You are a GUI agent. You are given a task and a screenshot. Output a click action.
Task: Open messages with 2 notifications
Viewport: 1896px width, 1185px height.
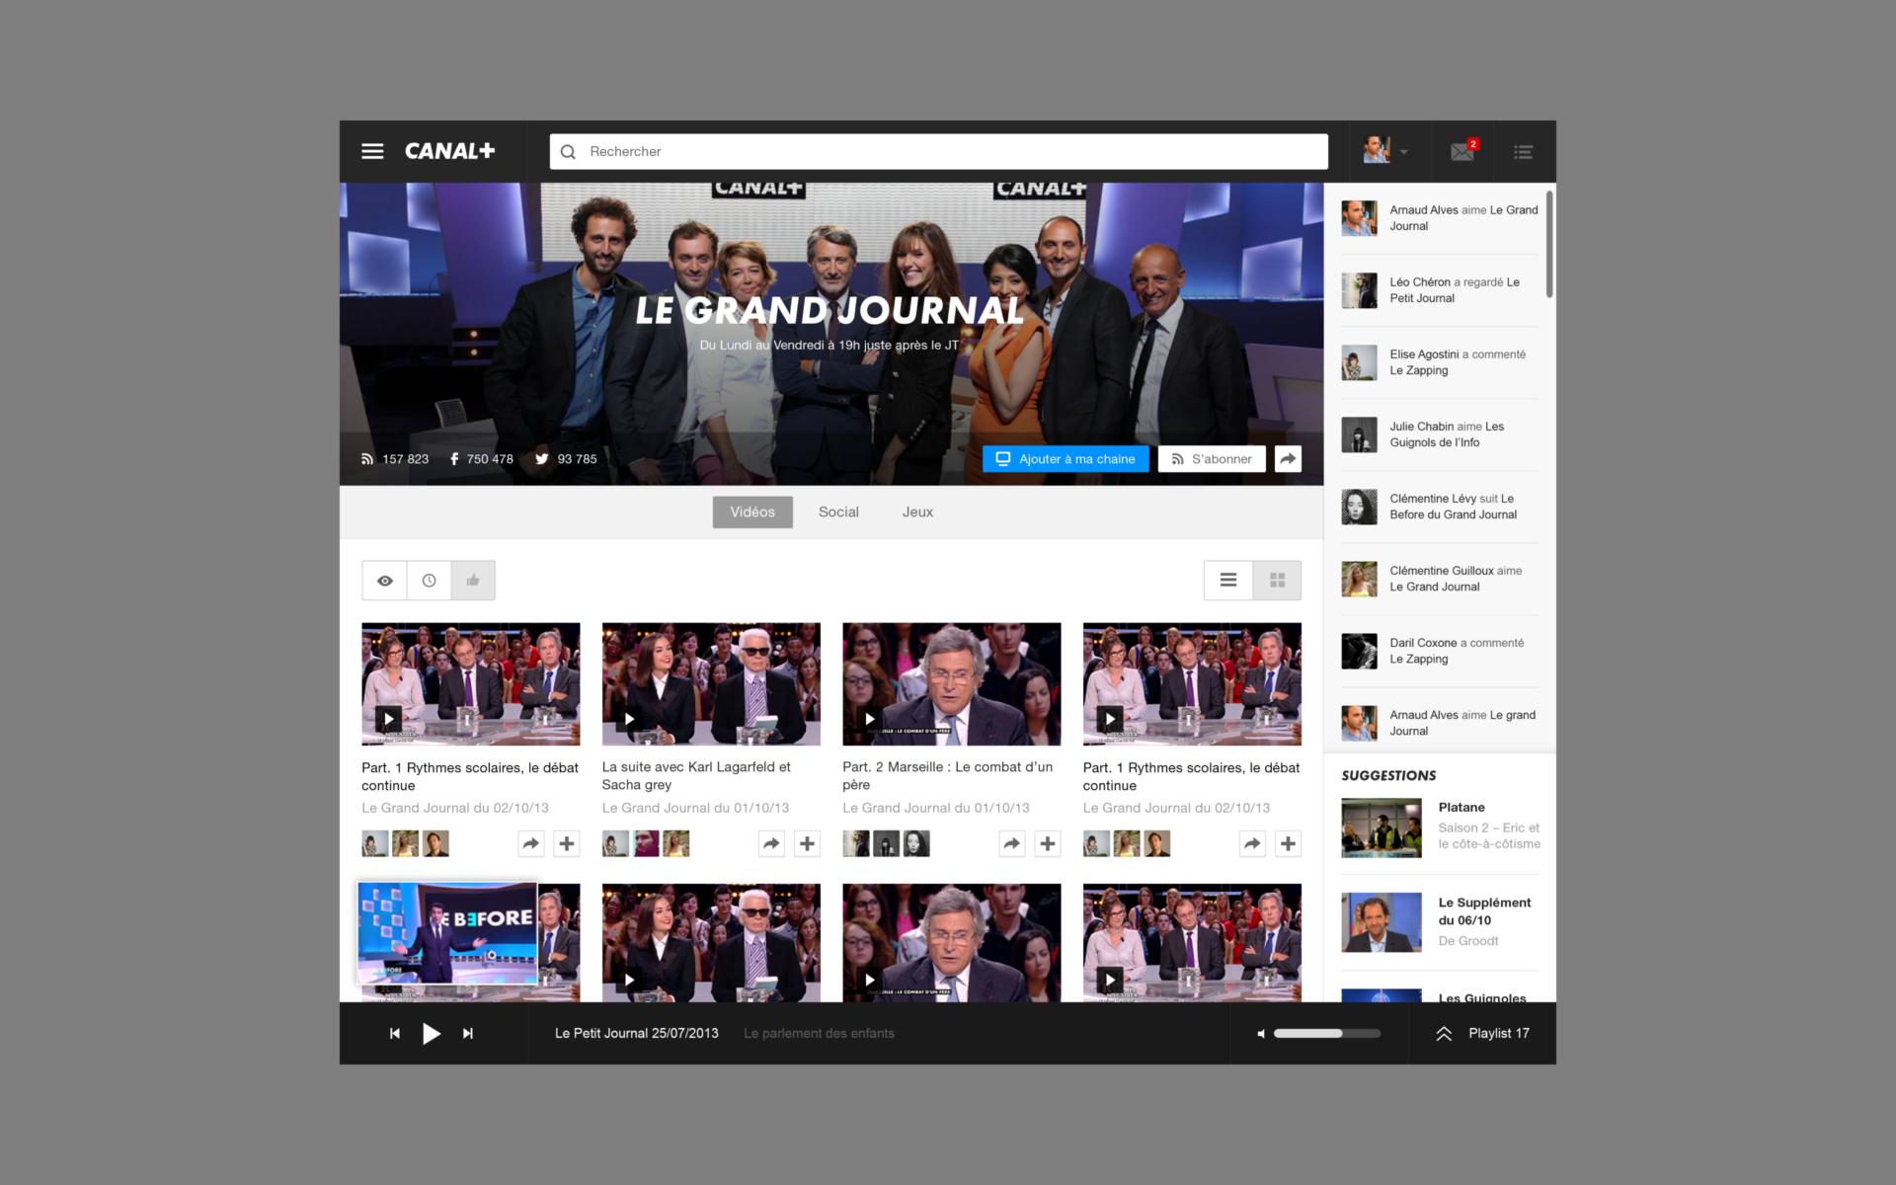pos(1461,151)
